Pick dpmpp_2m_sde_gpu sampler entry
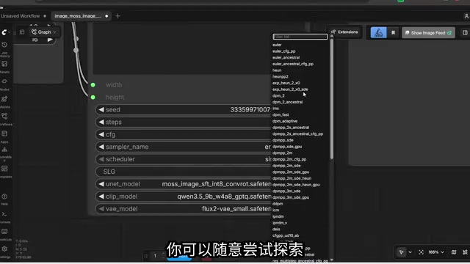The width and height of the screenshot is (470, 264). coord(291,172)
